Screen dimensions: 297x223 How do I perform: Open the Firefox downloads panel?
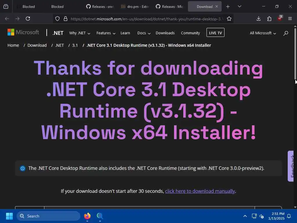click(x=258, y=19)
